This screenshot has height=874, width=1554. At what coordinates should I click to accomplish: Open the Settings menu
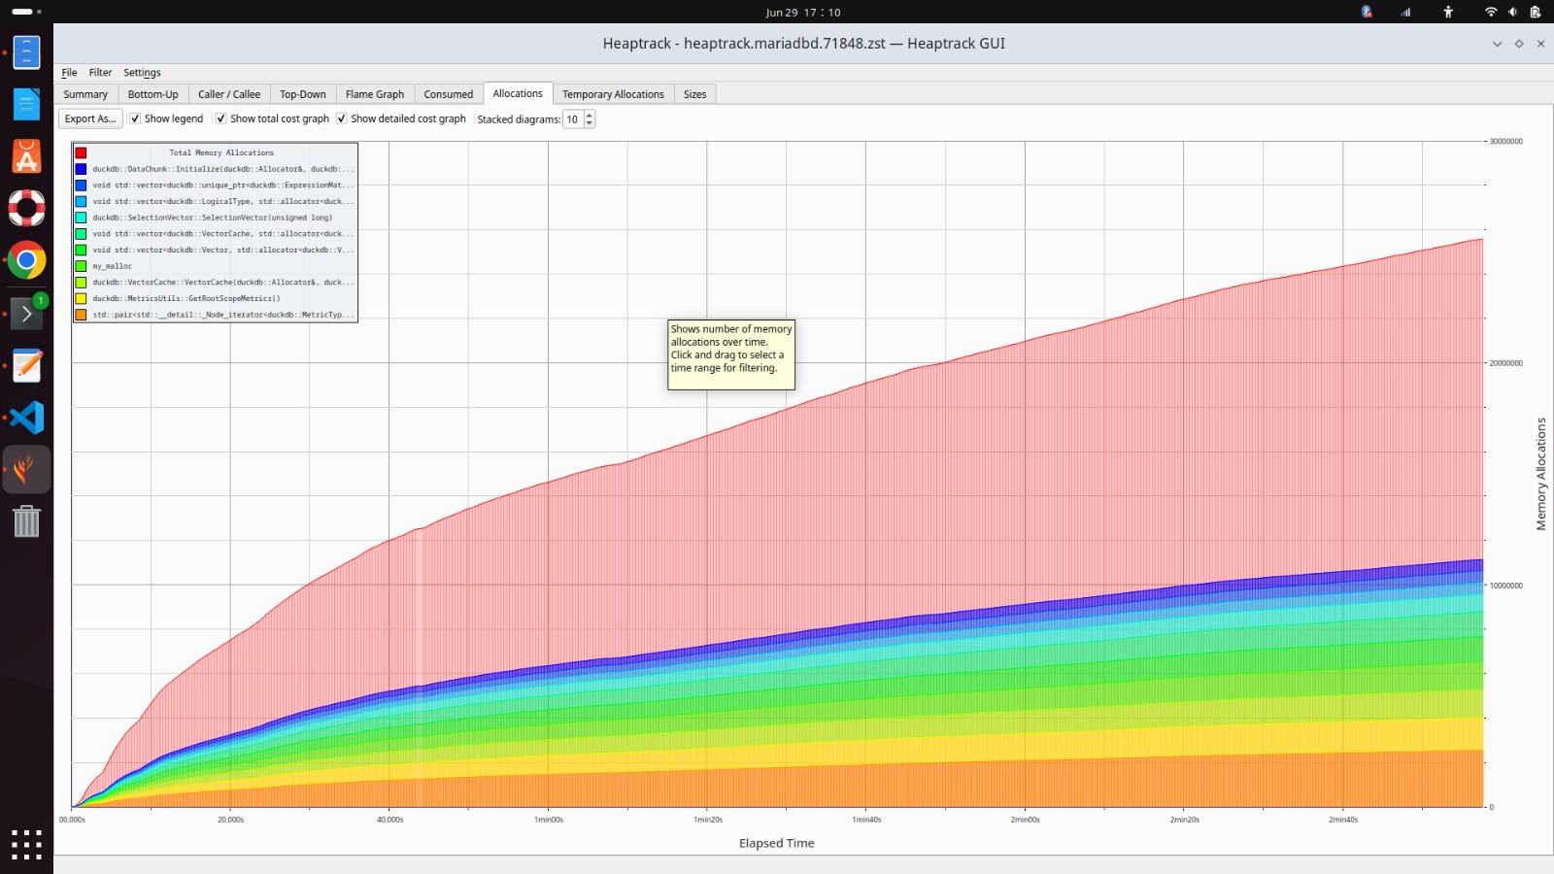pyautogui.click(x=142, y=73)
